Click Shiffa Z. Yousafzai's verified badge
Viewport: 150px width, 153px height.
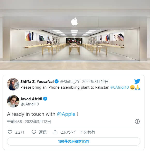57,81
